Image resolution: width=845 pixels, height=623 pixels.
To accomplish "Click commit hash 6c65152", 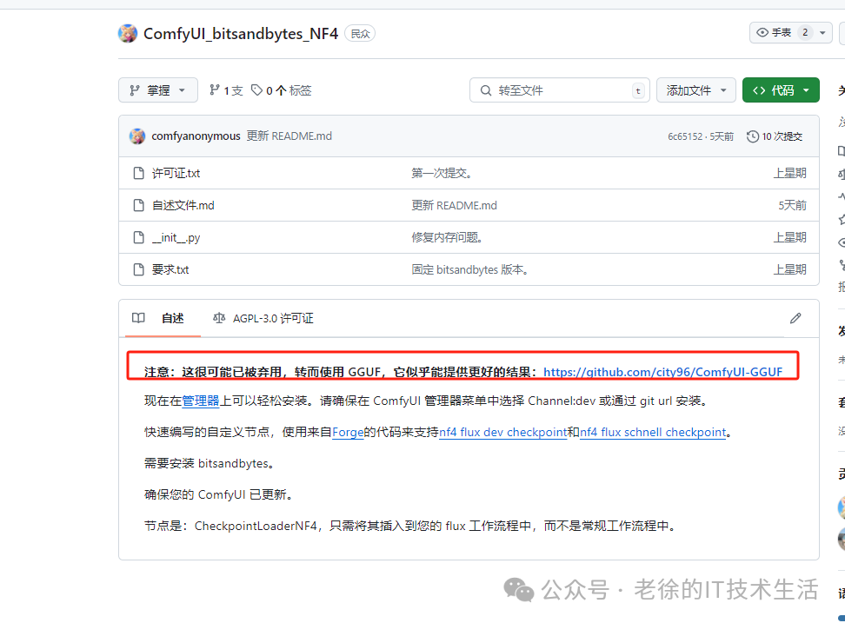I will pyautogui.click(x=685, y=136).
